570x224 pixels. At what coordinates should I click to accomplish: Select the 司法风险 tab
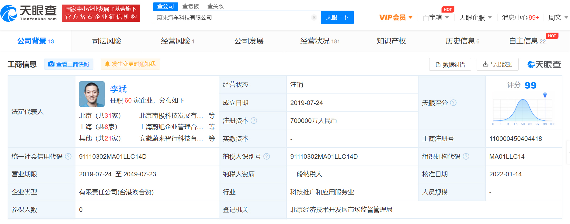107,41
